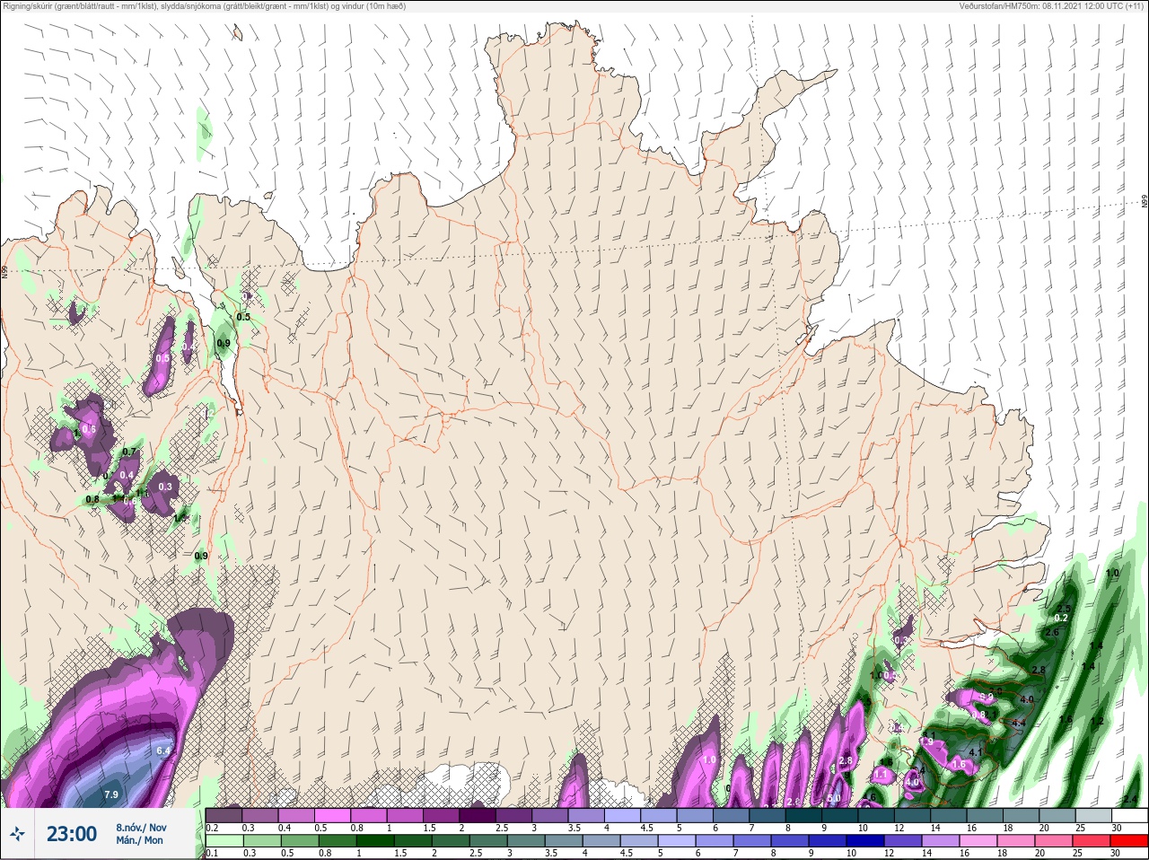
Task: Click the 1.2 precipitation value offshore in the southeast
Action: tap(1096, 722)
